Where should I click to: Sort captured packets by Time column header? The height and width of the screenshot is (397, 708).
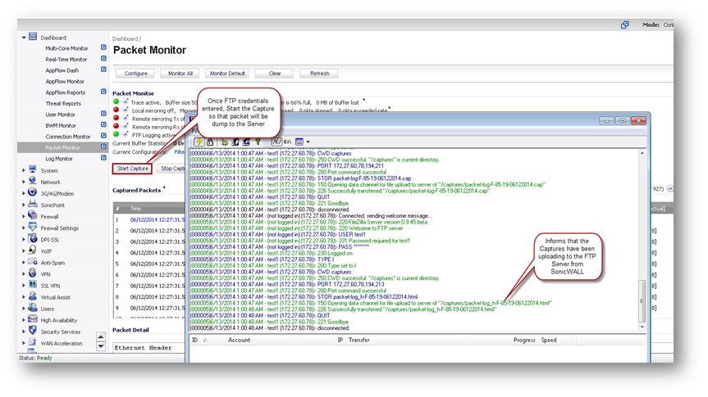[x=135, y=209]
